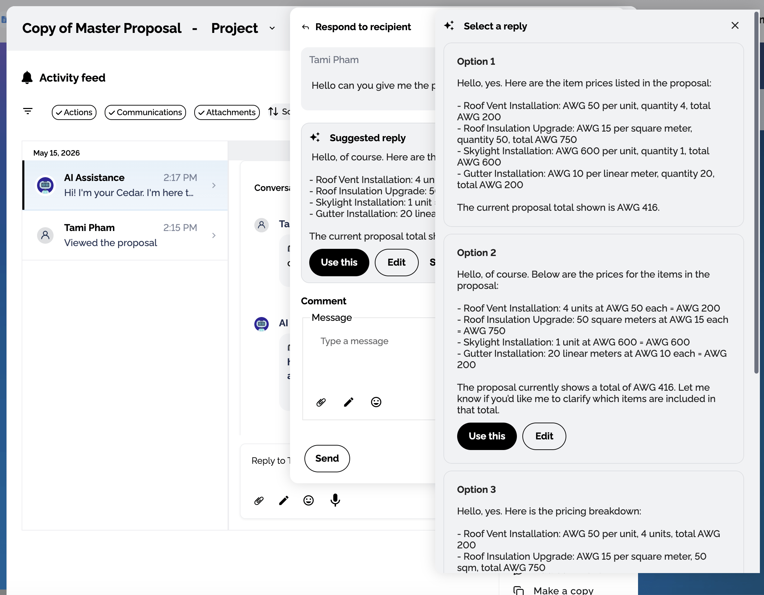The width and height of the screenshot is (764, 595).
Task: Click the Send button
Action: [x=327, y=458]
